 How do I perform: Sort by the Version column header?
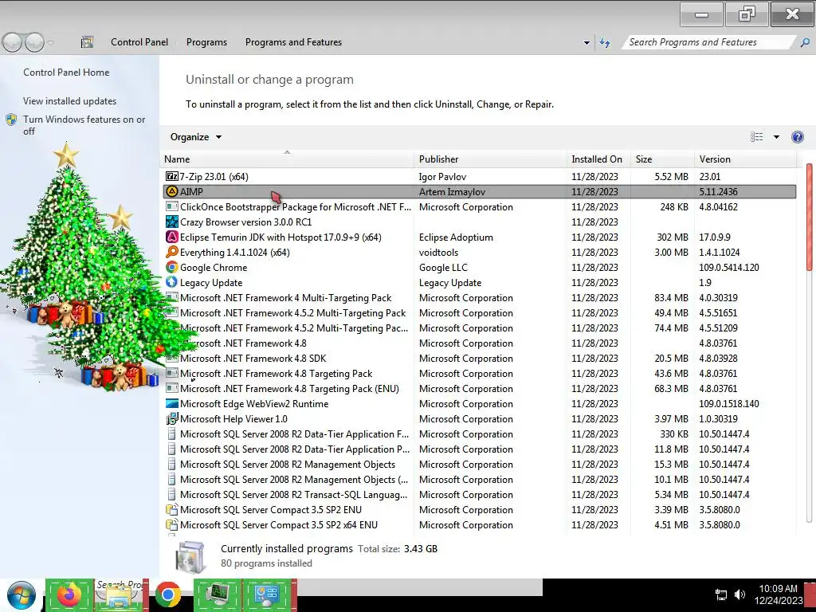(x=745, y=159)
